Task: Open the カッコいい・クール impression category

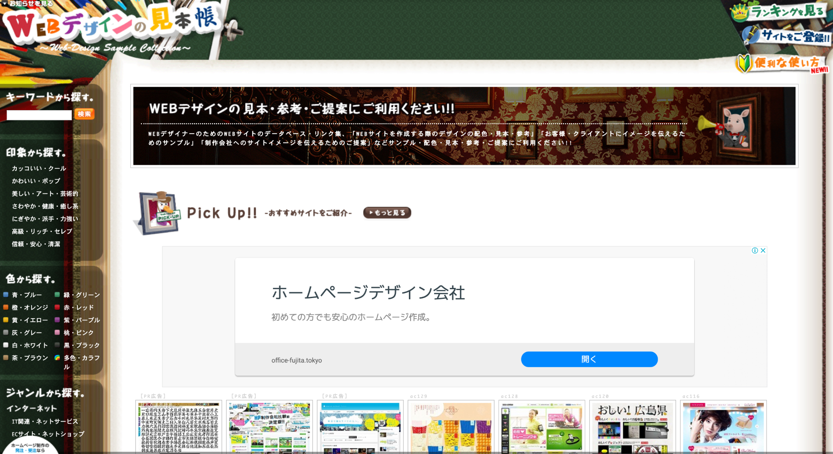Action: tap(39, 169)
